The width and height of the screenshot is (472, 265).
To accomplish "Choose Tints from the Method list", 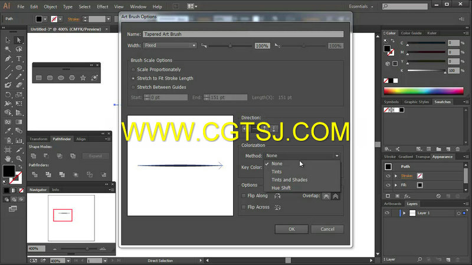I will 276,172.
